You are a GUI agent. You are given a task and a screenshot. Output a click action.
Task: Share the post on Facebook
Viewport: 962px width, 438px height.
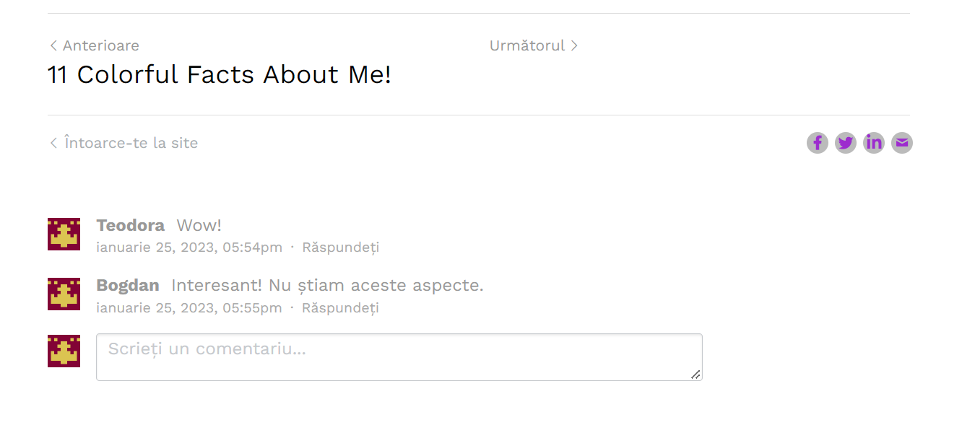pos(817,143)
